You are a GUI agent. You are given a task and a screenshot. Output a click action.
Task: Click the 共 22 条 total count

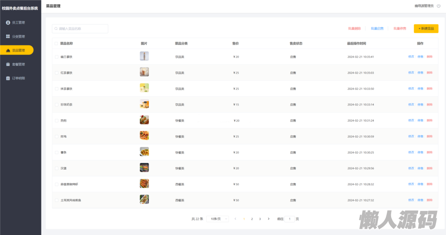tap(197, 219)
